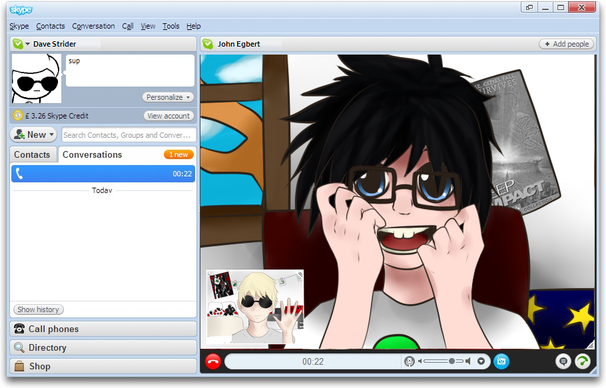Click the green call quality icon
Image resolution: width=606 pixels, height=388 pixels.
coord(583,361)
